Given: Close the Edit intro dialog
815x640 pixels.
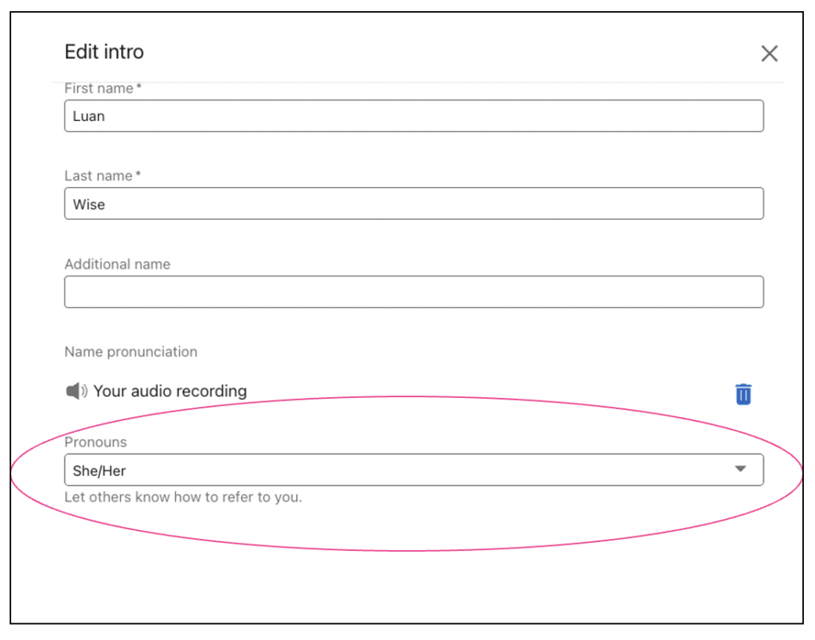Looking at the screenshot, I should [770, 53].
